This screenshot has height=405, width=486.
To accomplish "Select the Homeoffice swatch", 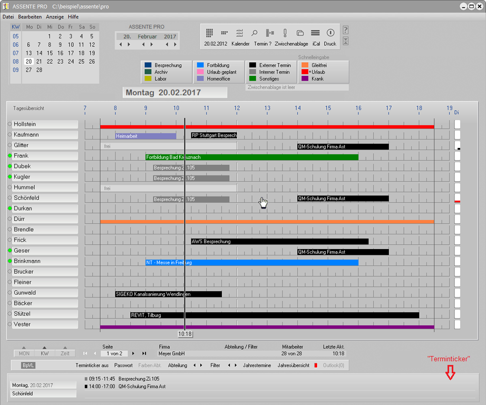I will (x=200, y=78).
